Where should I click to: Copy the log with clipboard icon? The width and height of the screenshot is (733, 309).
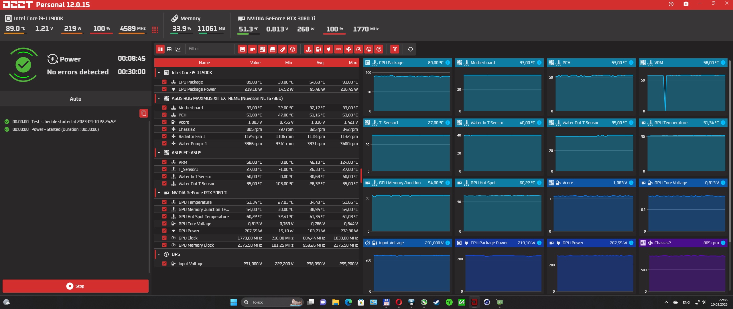point(144,113)
